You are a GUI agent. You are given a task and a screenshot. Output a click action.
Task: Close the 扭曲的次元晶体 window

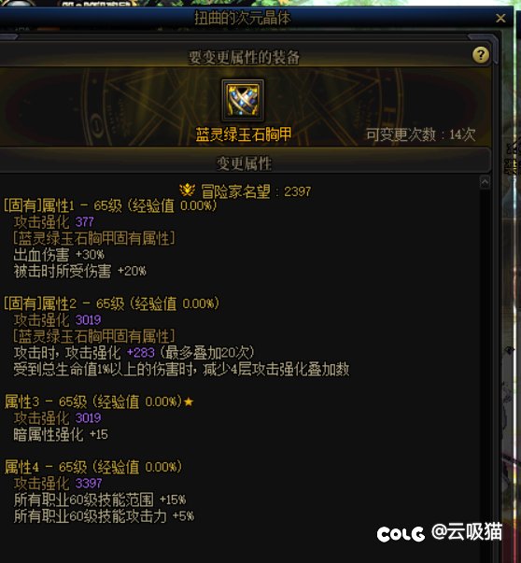click(x=500, y=18)
